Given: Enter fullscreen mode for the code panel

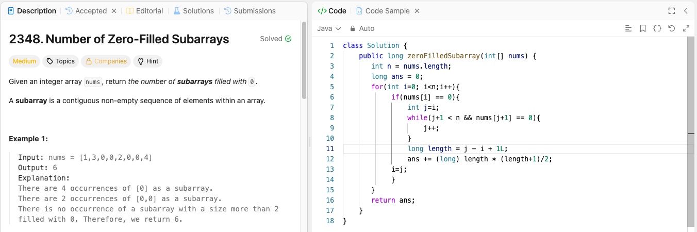Looking at the screenshot, I should (x=671, y=11).
